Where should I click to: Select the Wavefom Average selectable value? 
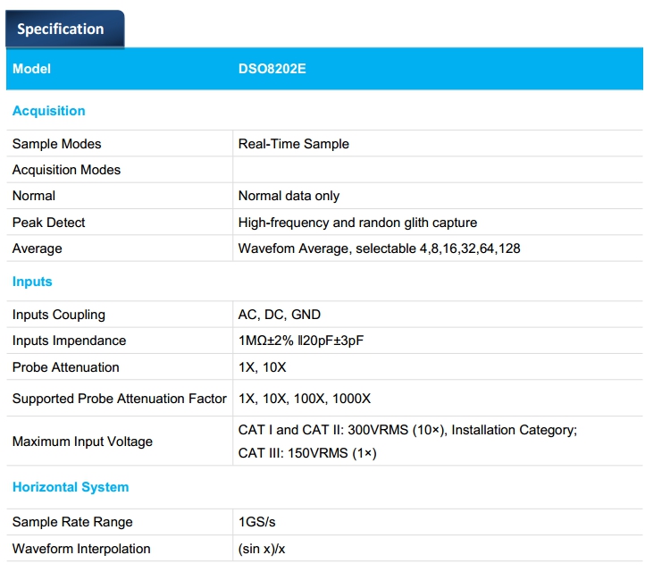[x=380, y=248]
